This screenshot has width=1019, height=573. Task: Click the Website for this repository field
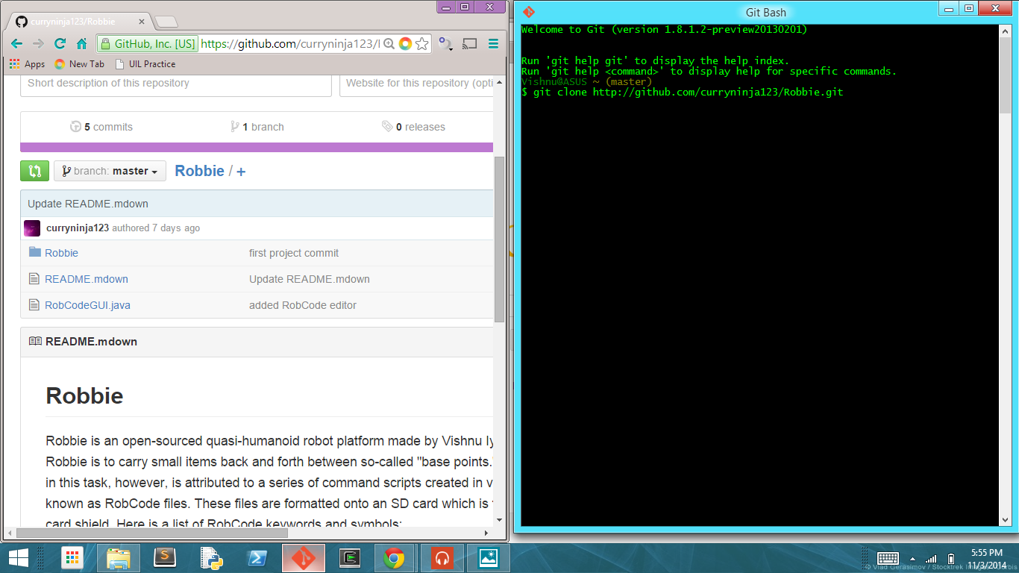(417, 84)
